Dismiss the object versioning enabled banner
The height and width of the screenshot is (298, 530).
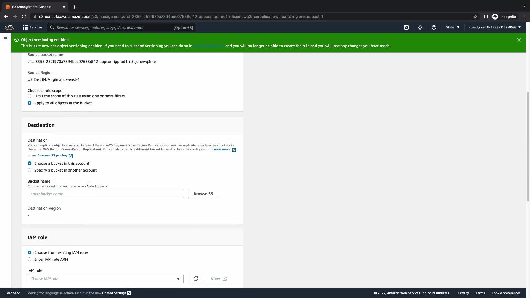[519, 40]
